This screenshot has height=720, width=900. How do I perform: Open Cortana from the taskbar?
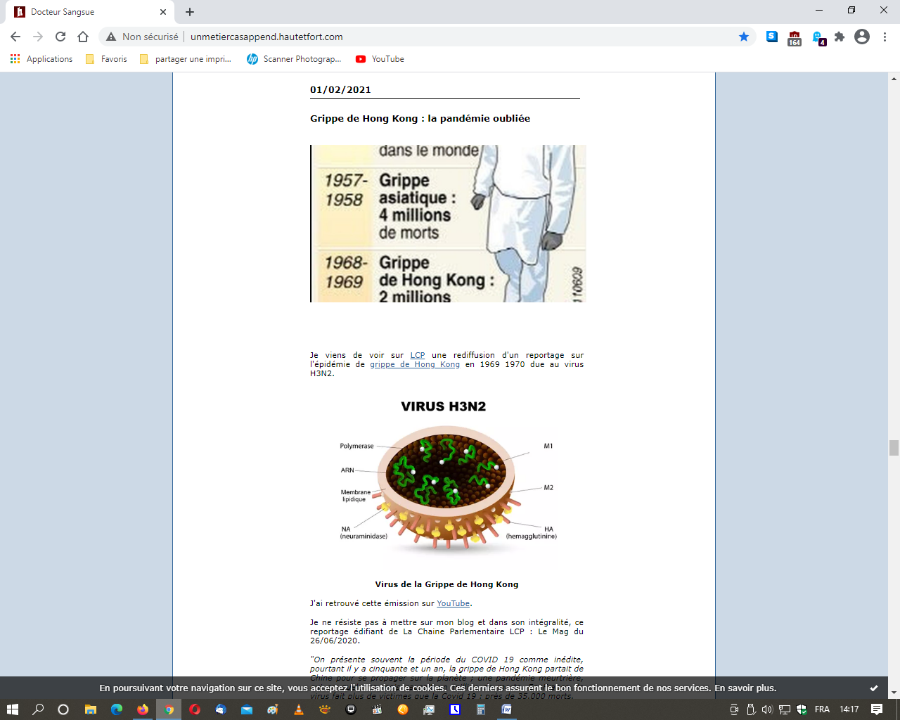tap(63, 709)
